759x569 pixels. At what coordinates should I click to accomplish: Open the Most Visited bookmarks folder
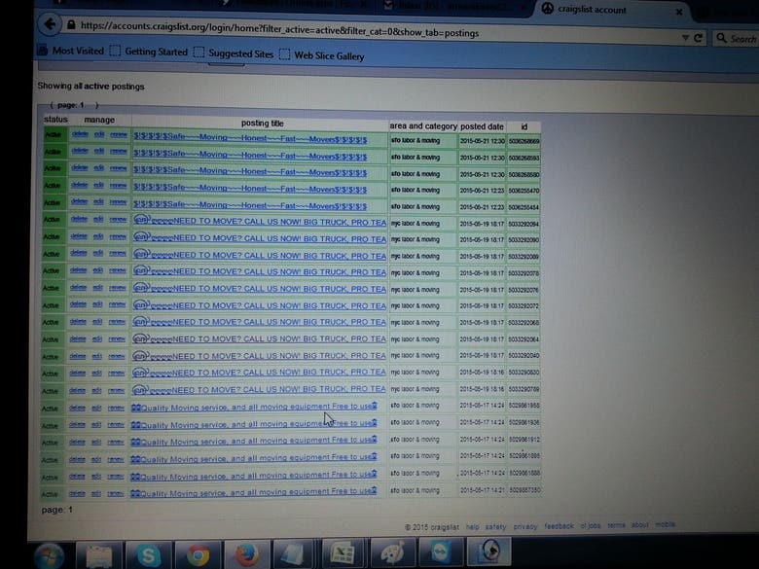pyautogui.click(x=71, y=51)
